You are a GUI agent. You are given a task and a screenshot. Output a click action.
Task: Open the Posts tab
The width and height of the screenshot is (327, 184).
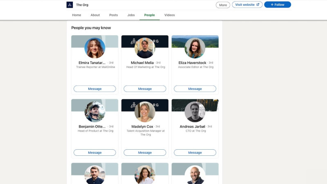[114, 15]
